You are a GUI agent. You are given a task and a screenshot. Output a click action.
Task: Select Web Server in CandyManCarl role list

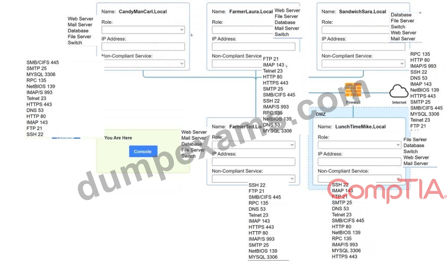pyautogui.click(x=80, y=19)
